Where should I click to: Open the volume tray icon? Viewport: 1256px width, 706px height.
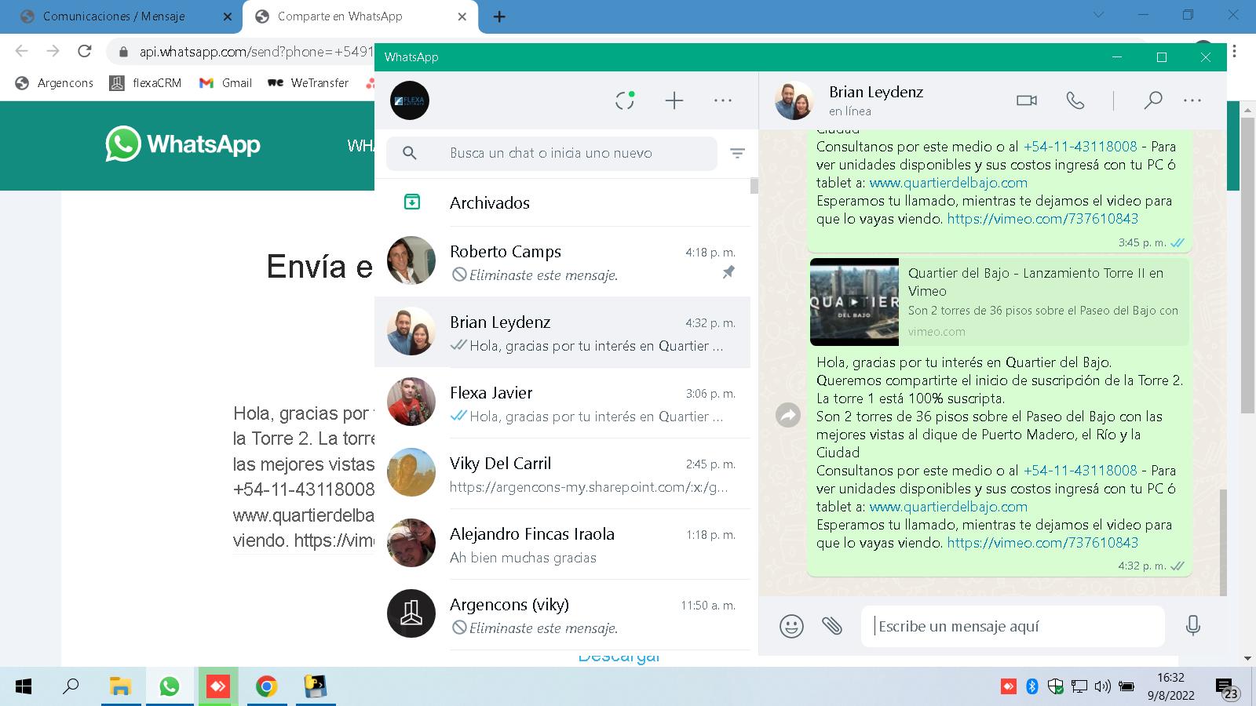click(x=1102, y=687)
